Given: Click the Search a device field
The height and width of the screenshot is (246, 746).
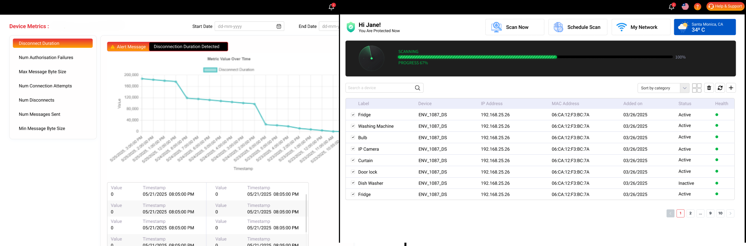Looking at the screenshot, I should point(384,88).
